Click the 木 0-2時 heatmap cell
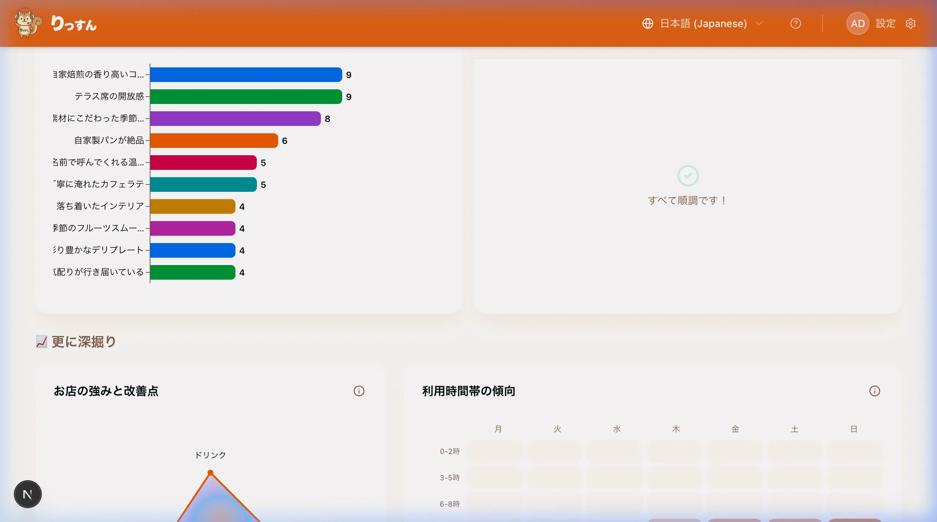This screenshot has height=522, width=937. click(675, 451)
